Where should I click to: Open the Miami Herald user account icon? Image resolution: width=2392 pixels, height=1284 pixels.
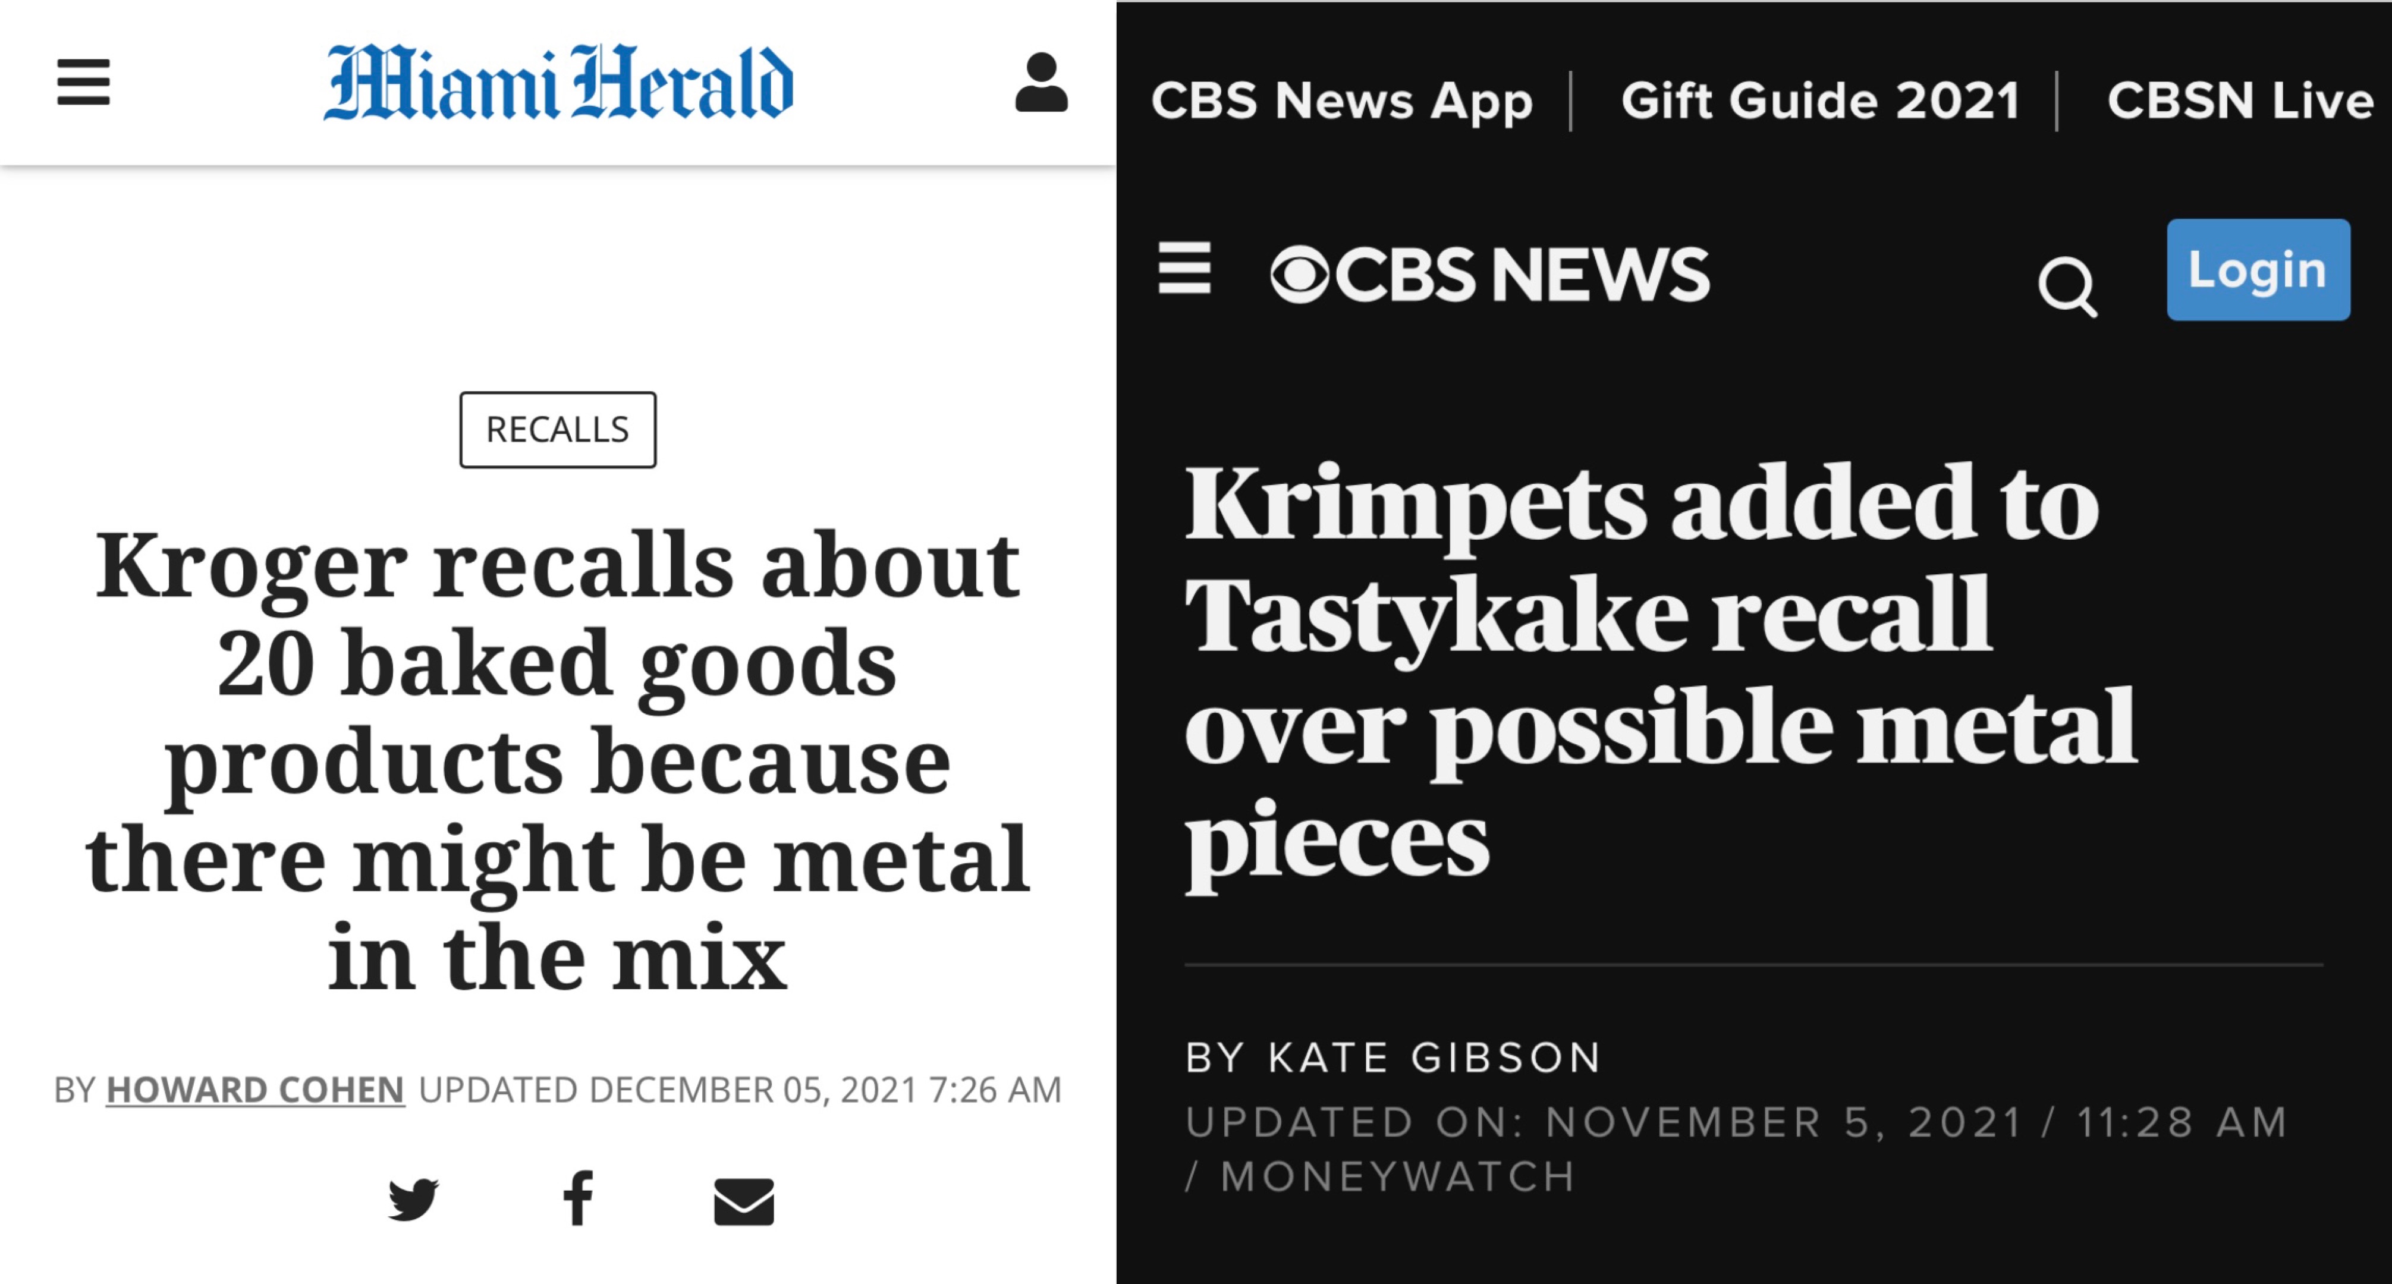click(1041, 83)
